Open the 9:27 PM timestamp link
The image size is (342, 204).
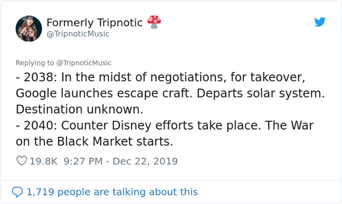[85, 162]
